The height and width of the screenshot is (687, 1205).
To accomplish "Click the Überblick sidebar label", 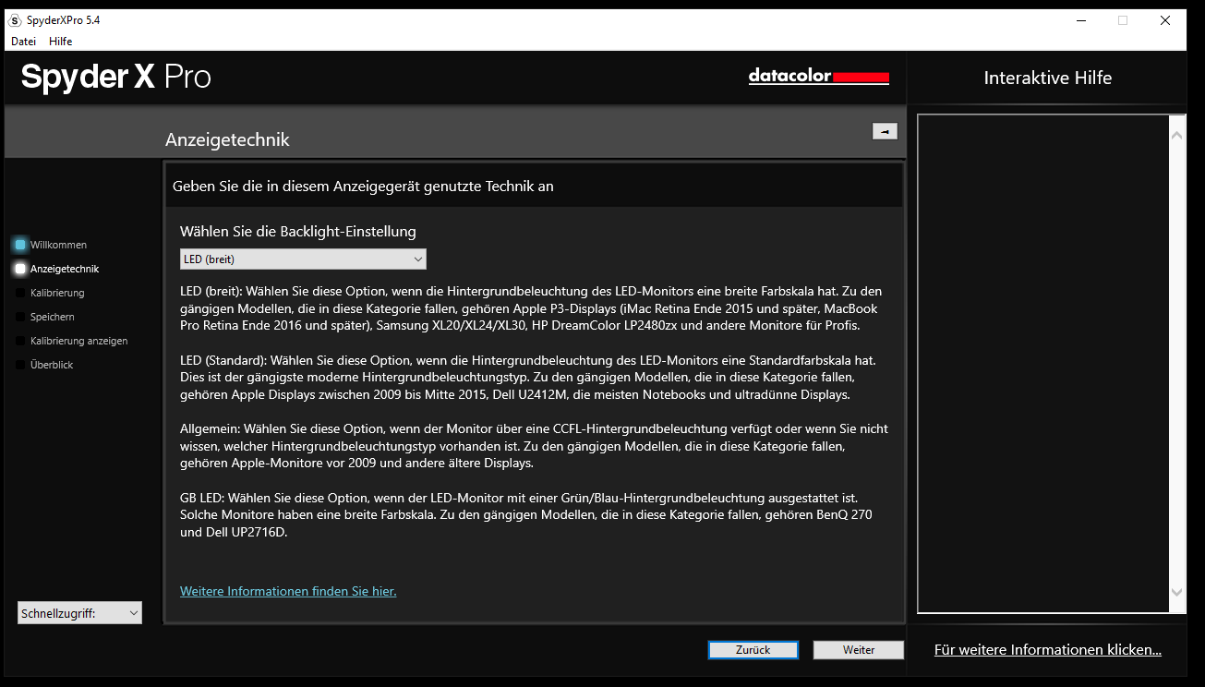I will 52,365.
